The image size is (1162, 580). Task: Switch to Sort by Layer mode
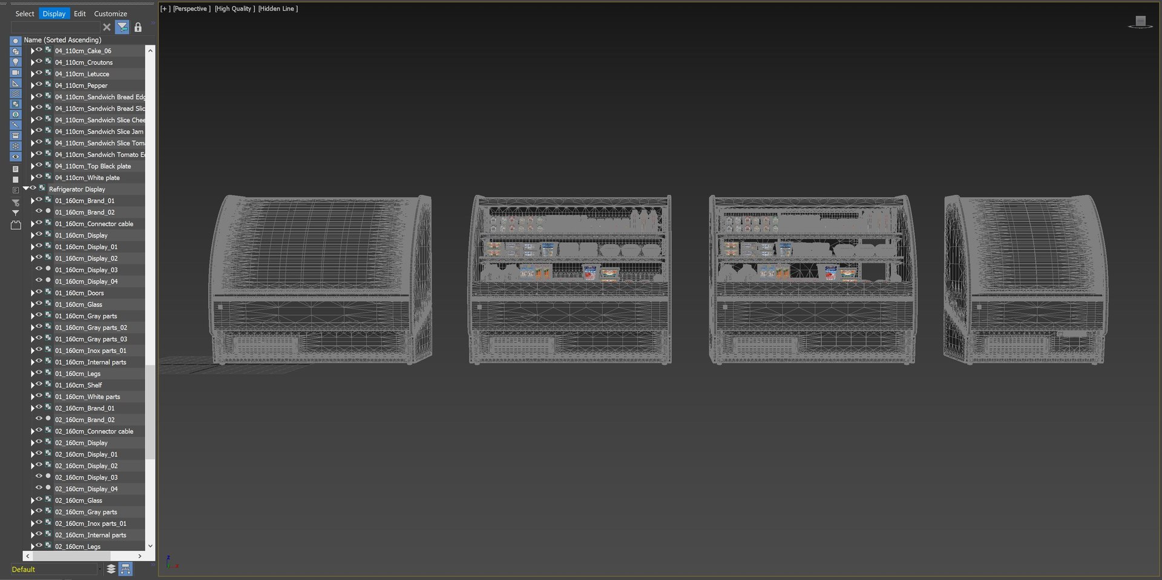[x=111, y=569]
